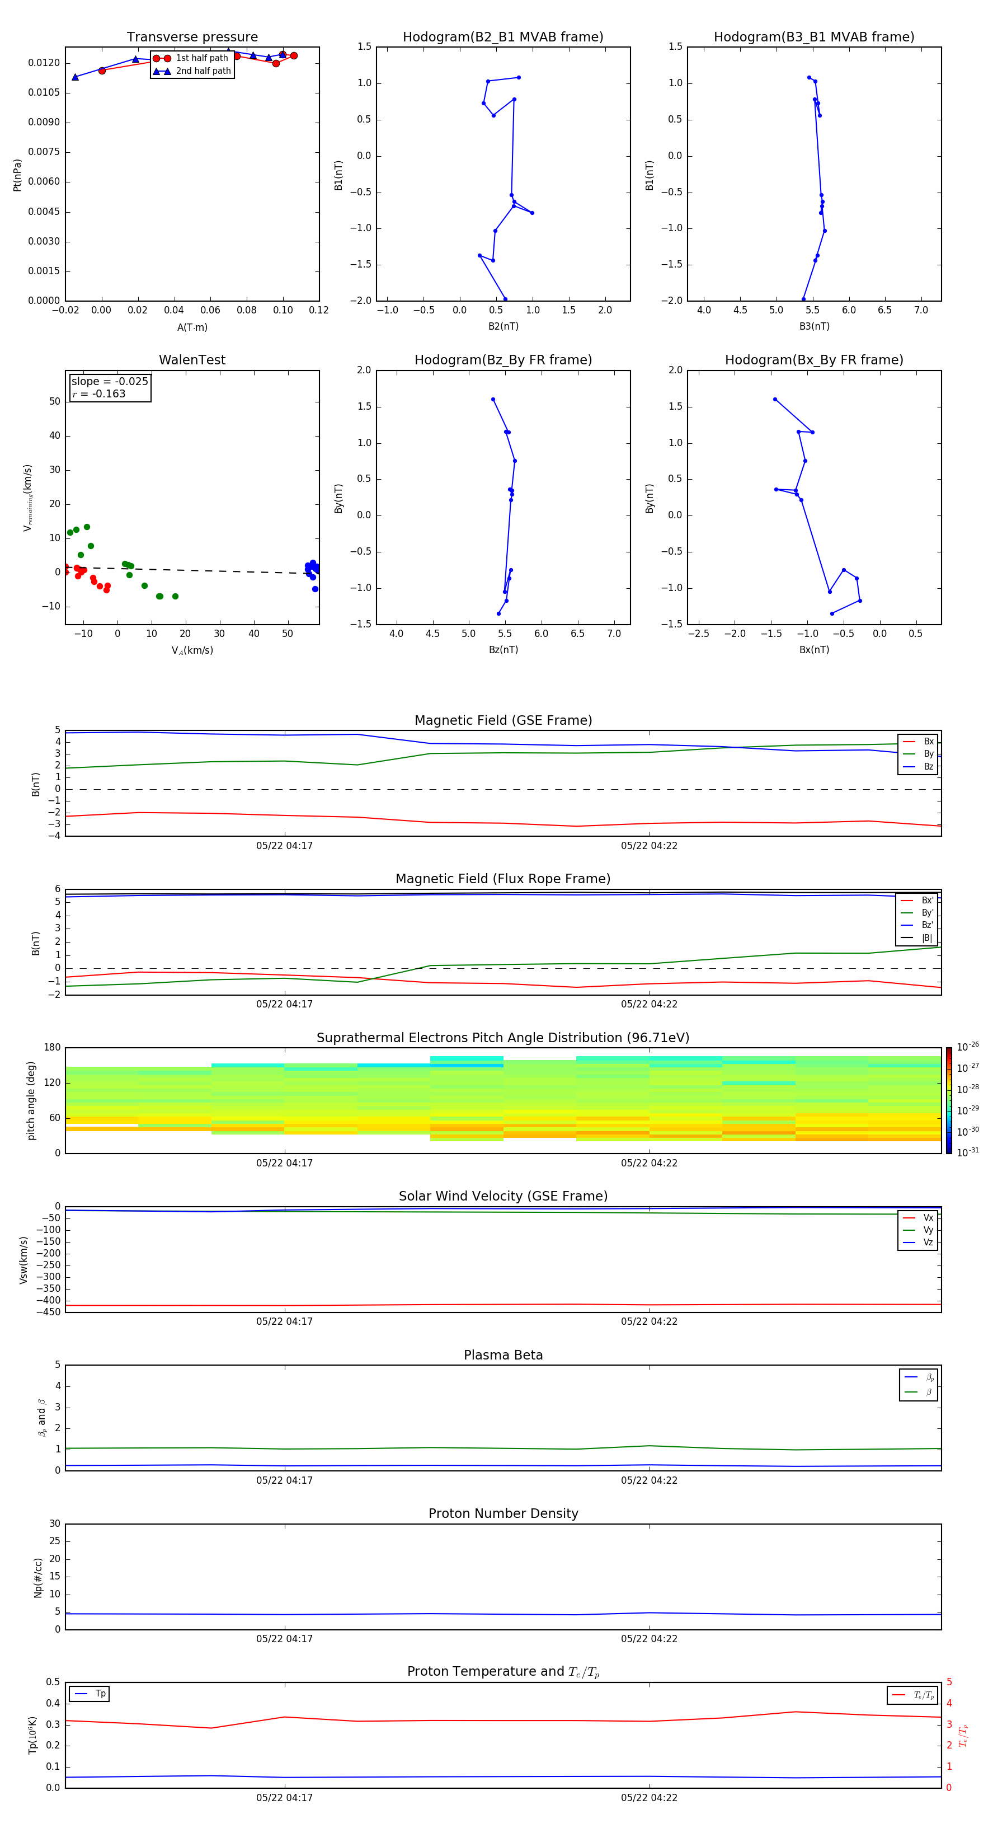Click the By legend entry in GSE magnetic field

pos(918,754)
